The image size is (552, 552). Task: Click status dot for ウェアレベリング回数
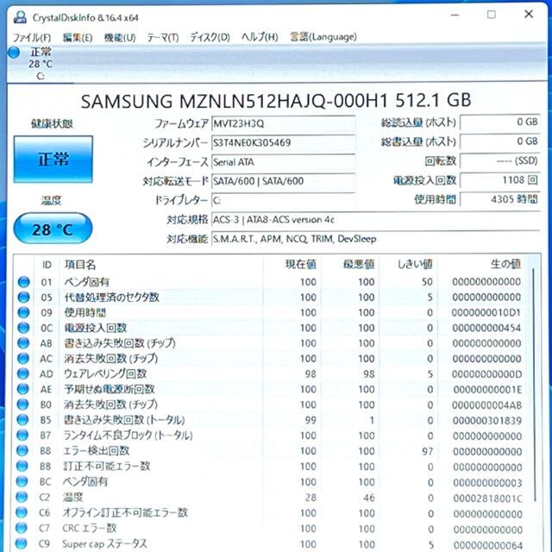coord(23,373)
